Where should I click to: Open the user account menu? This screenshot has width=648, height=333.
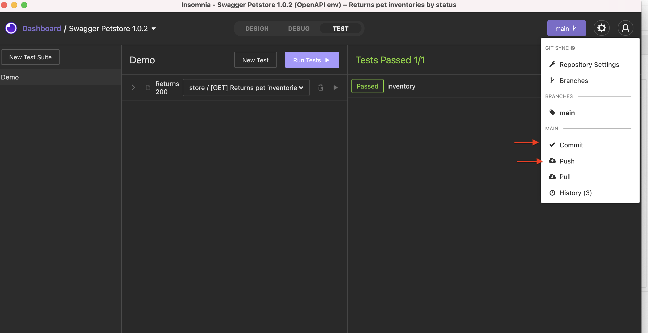point(626,28)
